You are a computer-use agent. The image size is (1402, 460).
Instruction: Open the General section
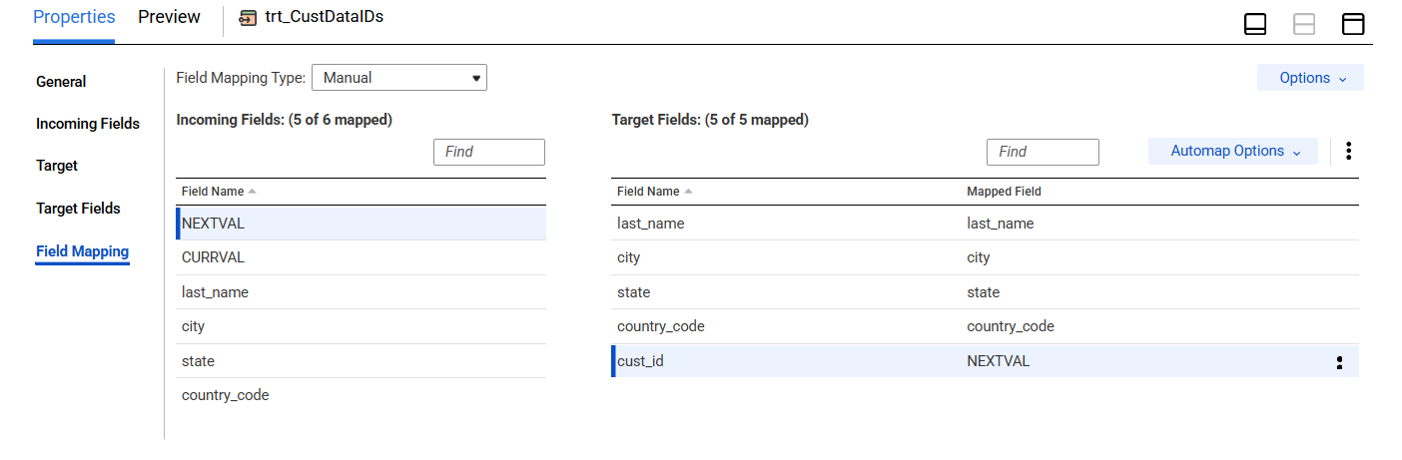[61, 82]
